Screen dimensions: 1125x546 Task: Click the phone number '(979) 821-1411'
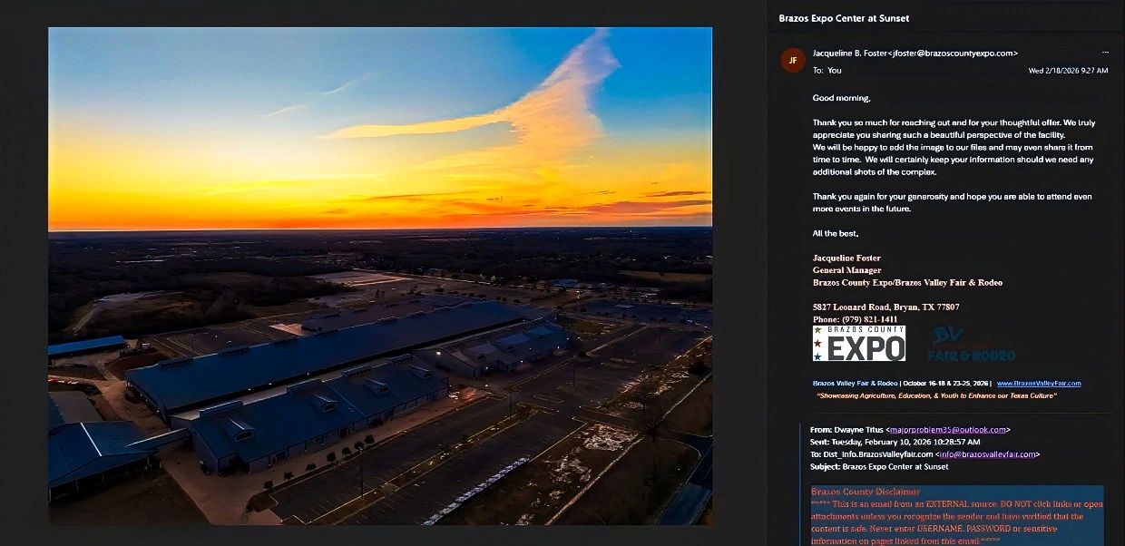tap(868, 319)
